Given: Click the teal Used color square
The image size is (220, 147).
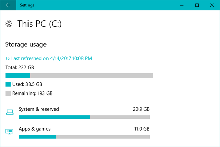Looking at the screenshot, I should coord(8,84).
